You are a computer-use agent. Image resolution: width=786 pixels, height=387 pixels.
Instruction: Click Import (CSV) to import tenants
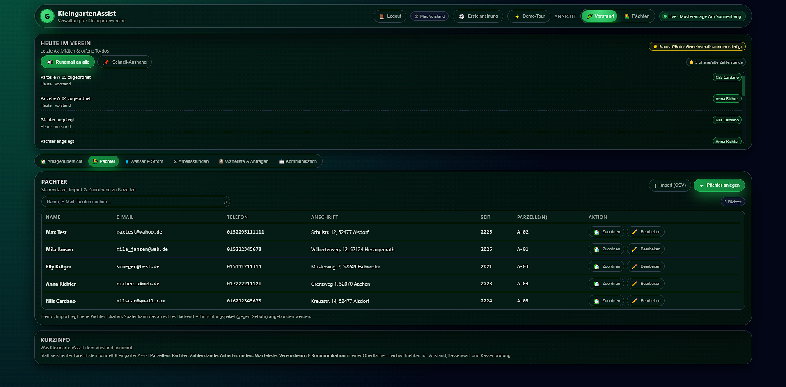[x=669, y=185]
